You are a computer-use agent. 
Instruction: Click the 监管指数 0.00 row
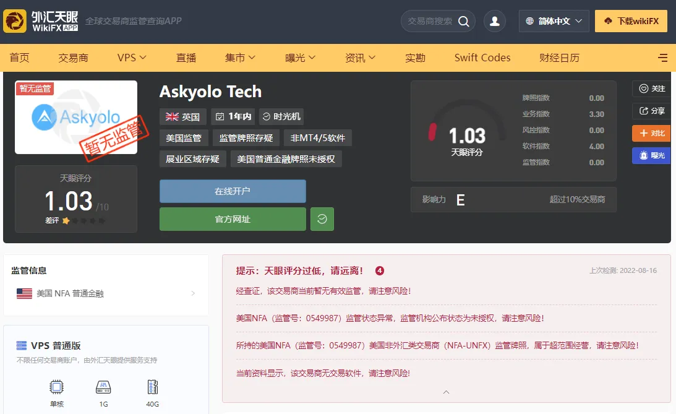click(x=563, y=162)
